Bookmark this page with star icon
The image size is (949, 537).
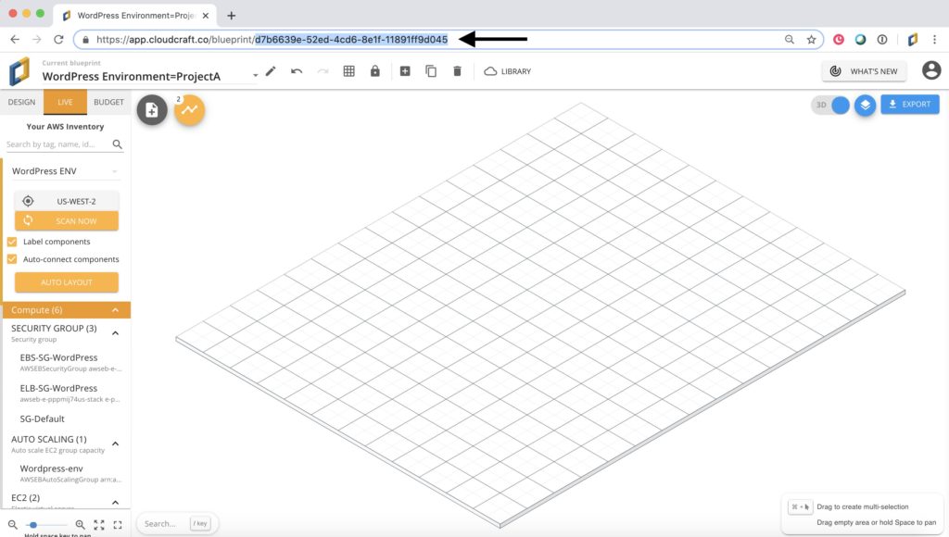coord(811,39)
